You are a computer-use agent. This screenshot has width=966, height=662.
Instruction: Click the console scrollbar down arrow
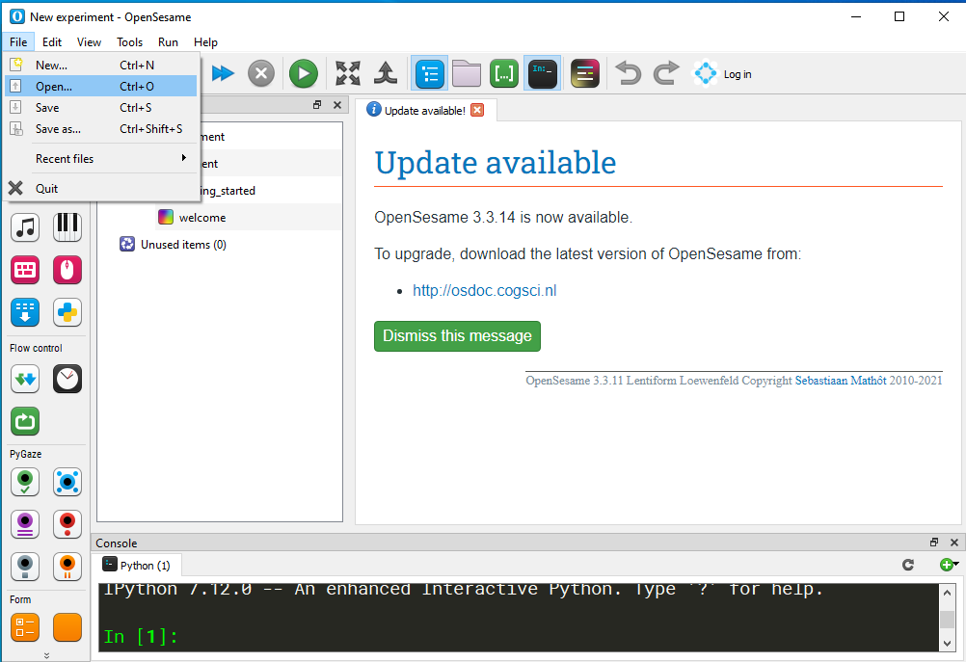[947, 644]
